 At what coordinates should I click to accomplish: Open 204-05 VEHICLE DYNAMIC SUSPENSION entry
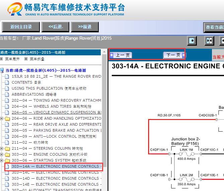(x=57, y=112)
